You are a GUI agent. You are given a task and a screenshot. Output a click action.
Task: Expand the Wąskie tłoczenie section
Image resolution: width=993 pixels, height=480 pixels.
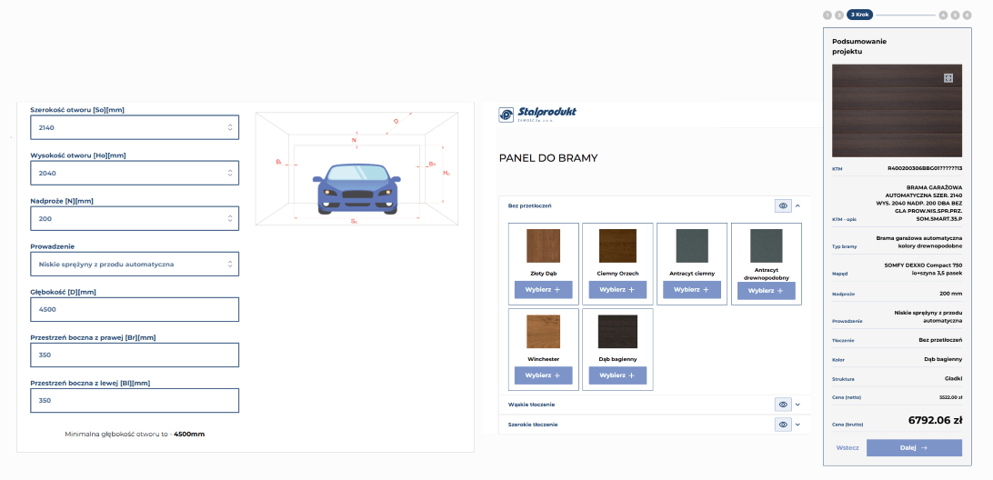coord(797,405)
